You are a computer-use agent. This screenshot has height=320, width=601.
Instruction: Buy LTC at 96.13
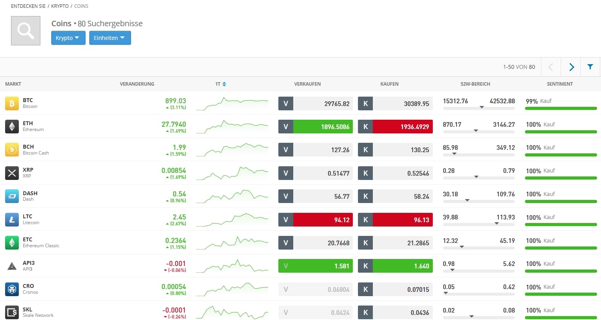click(395, 220)
